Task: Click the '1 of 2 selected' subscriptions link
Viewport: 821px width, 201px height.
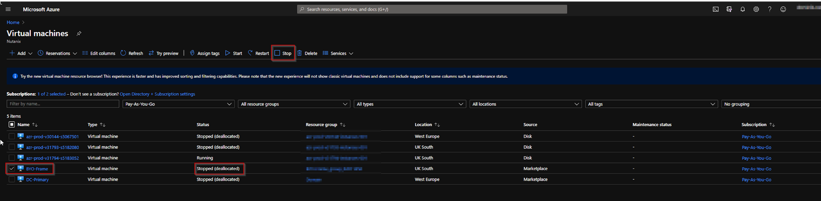Action: (51, 94)
